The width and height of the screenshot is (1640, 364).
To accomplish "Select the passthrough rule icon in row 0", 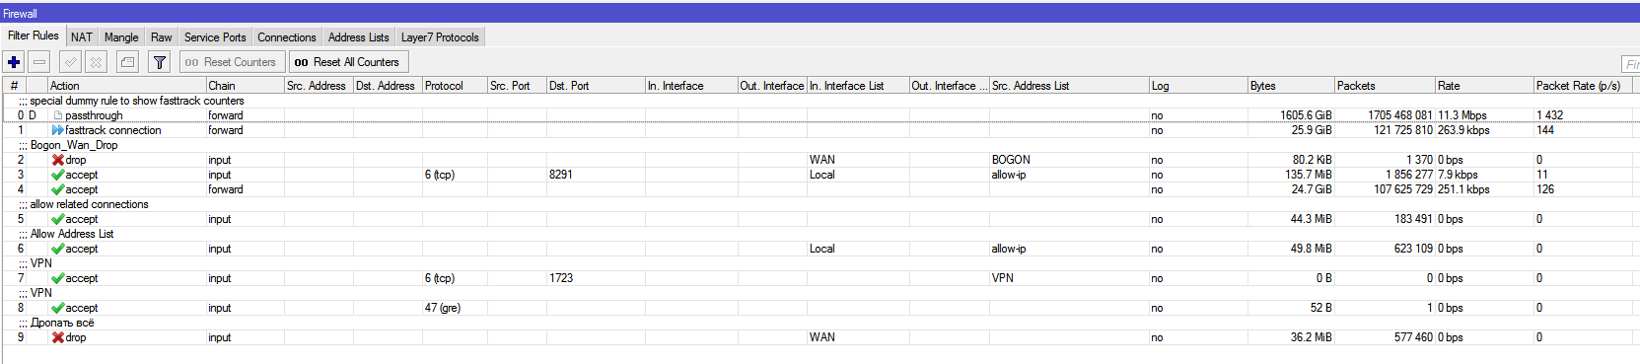I will [x=58, y=115].
